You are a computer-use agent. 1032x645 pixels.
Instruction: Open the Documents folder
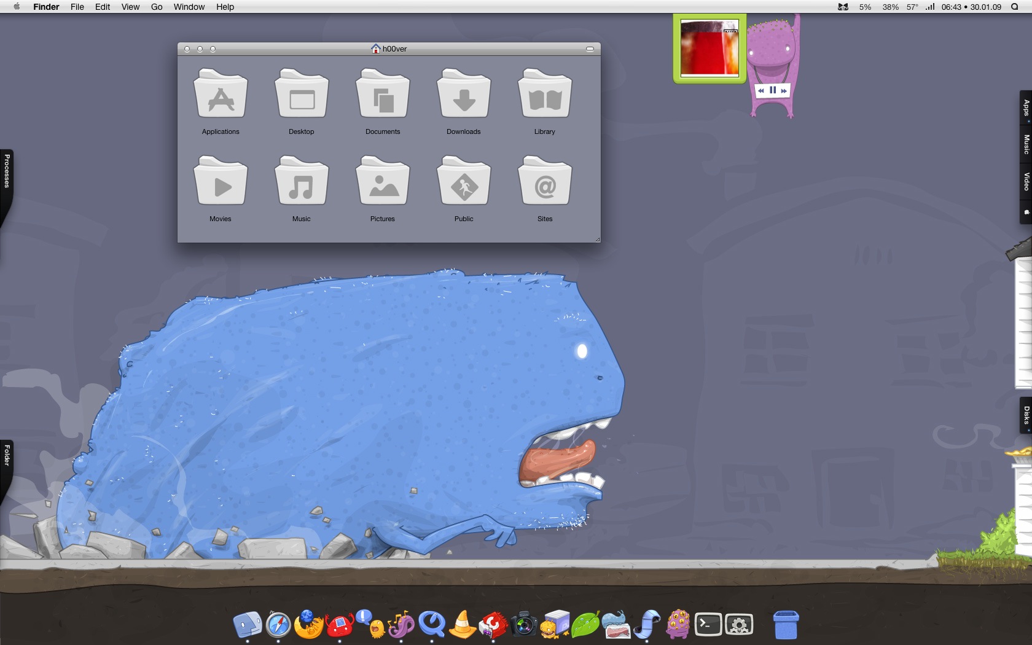coord(383,94)
